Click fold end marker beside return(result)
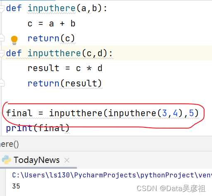This screenshot has height=196, width=212. (2, 83)
